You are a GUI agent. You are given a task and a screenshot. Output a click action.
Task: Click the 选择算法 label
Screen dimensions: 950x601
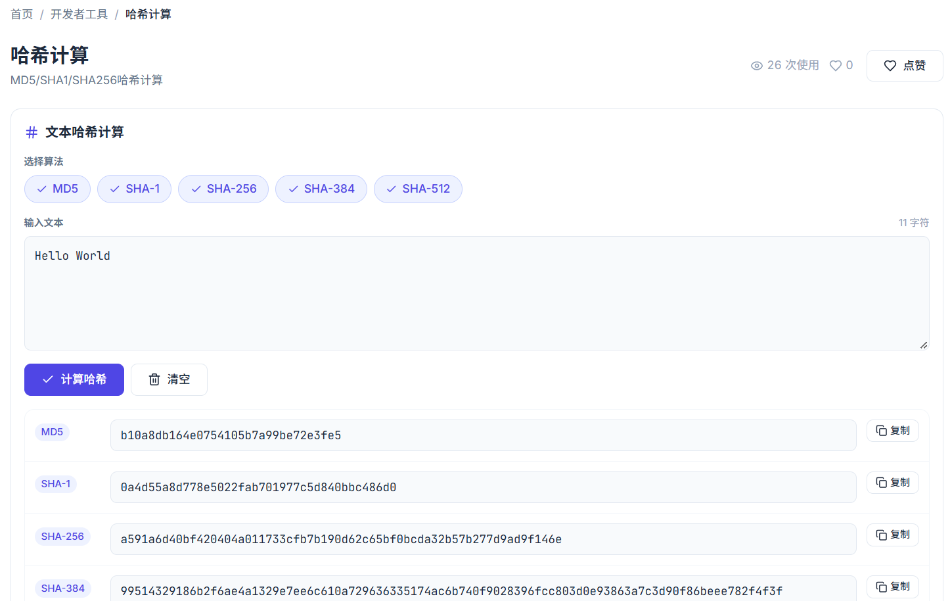pyautogui.click(x=43, y=162)
